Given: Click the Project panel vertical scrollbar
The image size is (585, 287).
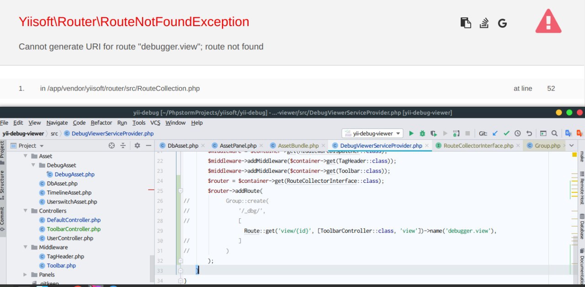Looking at the screenshot, I should [152, 268].
